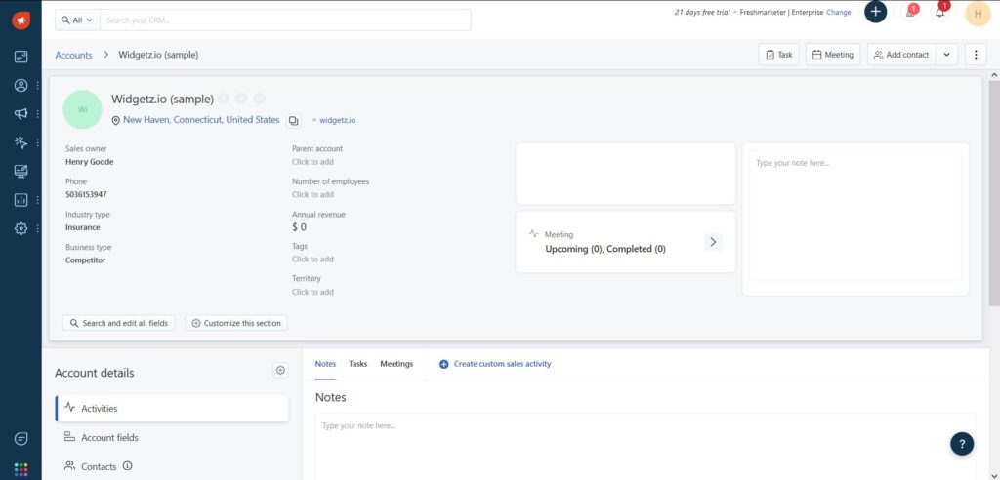
Task: Click the Wi account avatar circle
Action: (x=82, y=109)
